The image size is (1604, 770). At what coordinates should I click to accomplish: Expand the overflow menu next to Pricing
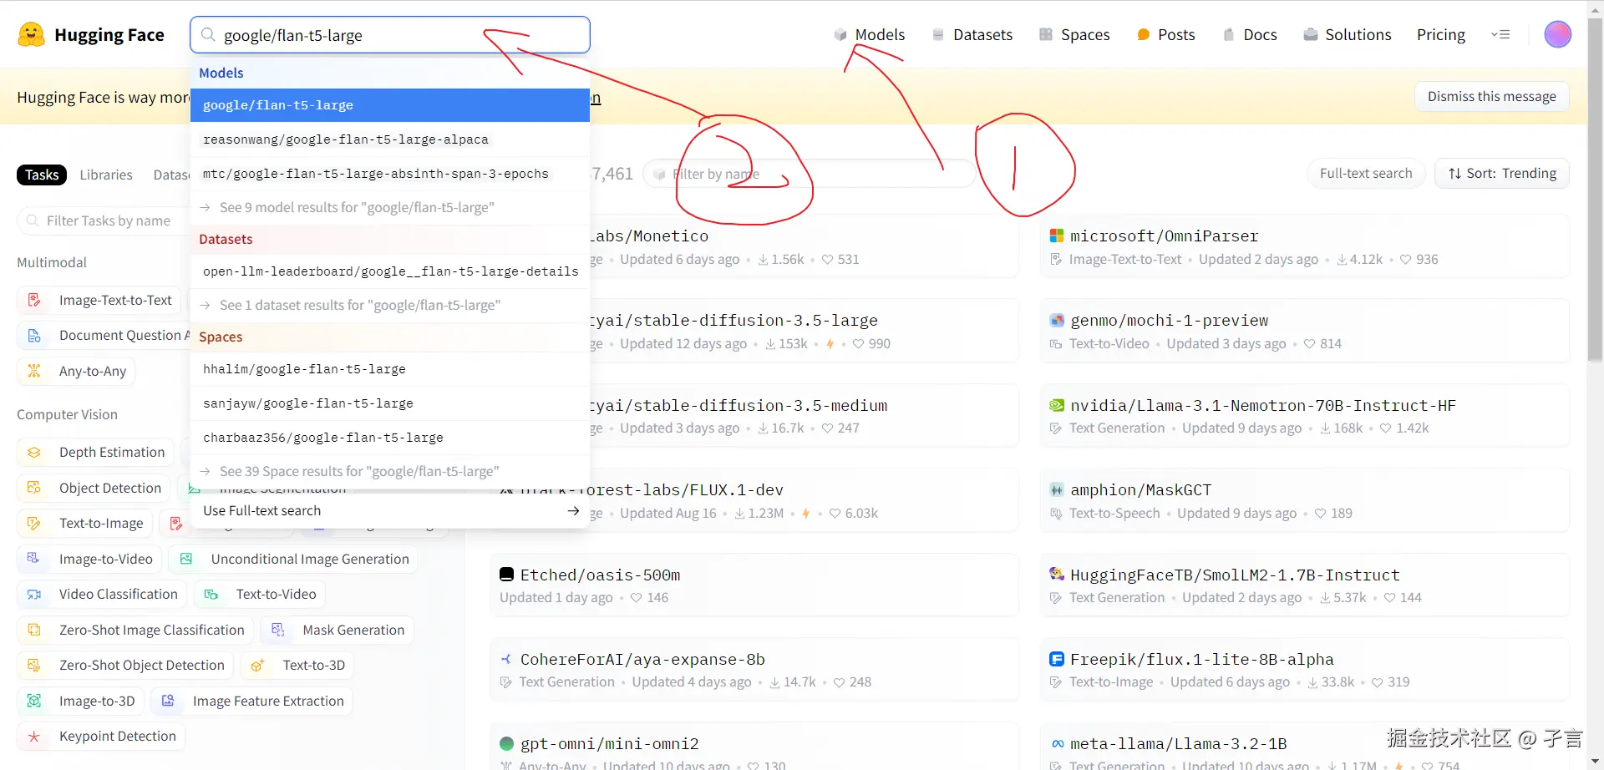tap(1501, 34)
